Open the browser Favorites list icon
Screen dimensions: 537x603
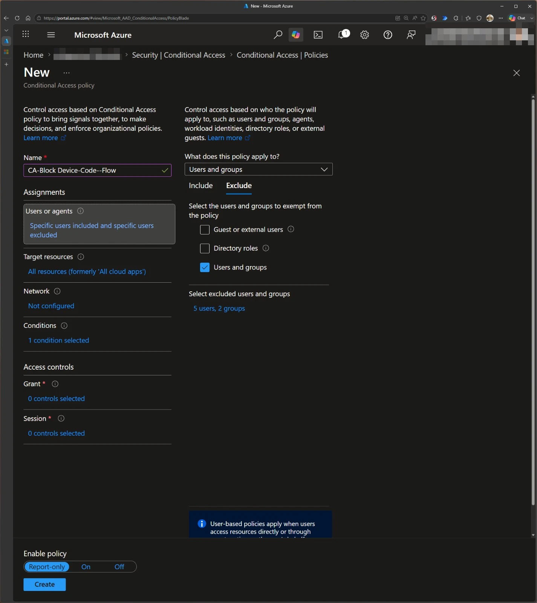point(468,18)
